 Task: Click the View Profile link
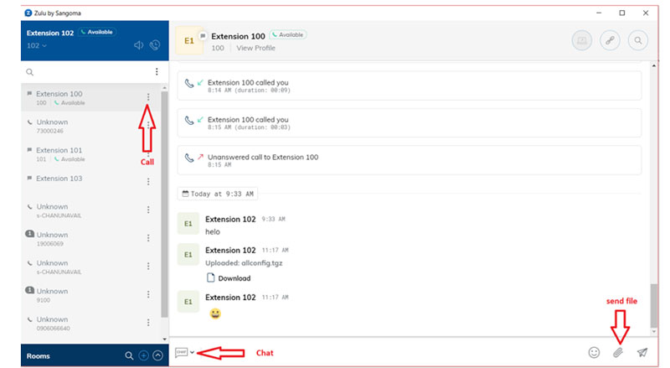[x=255, y=49]
